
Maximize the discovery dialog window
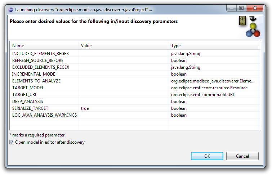point(241,8)
